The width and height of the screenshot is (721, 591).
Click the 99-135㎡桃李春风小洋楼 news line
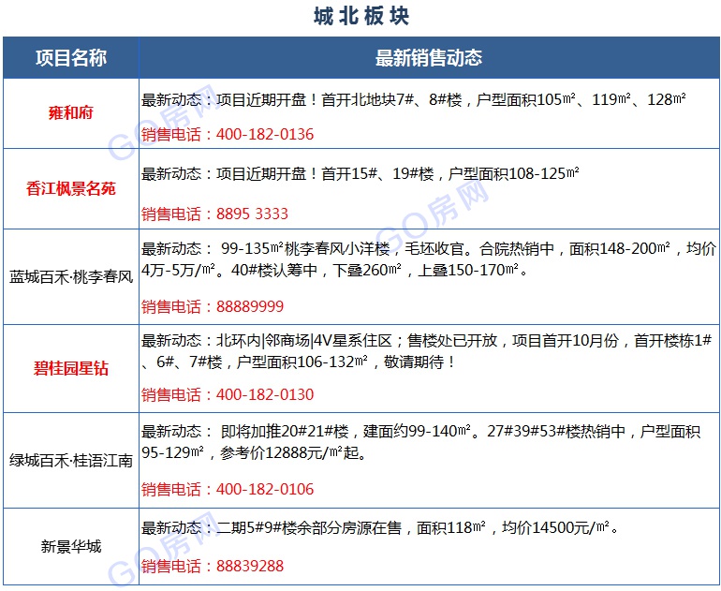click(x=429, y=249)
